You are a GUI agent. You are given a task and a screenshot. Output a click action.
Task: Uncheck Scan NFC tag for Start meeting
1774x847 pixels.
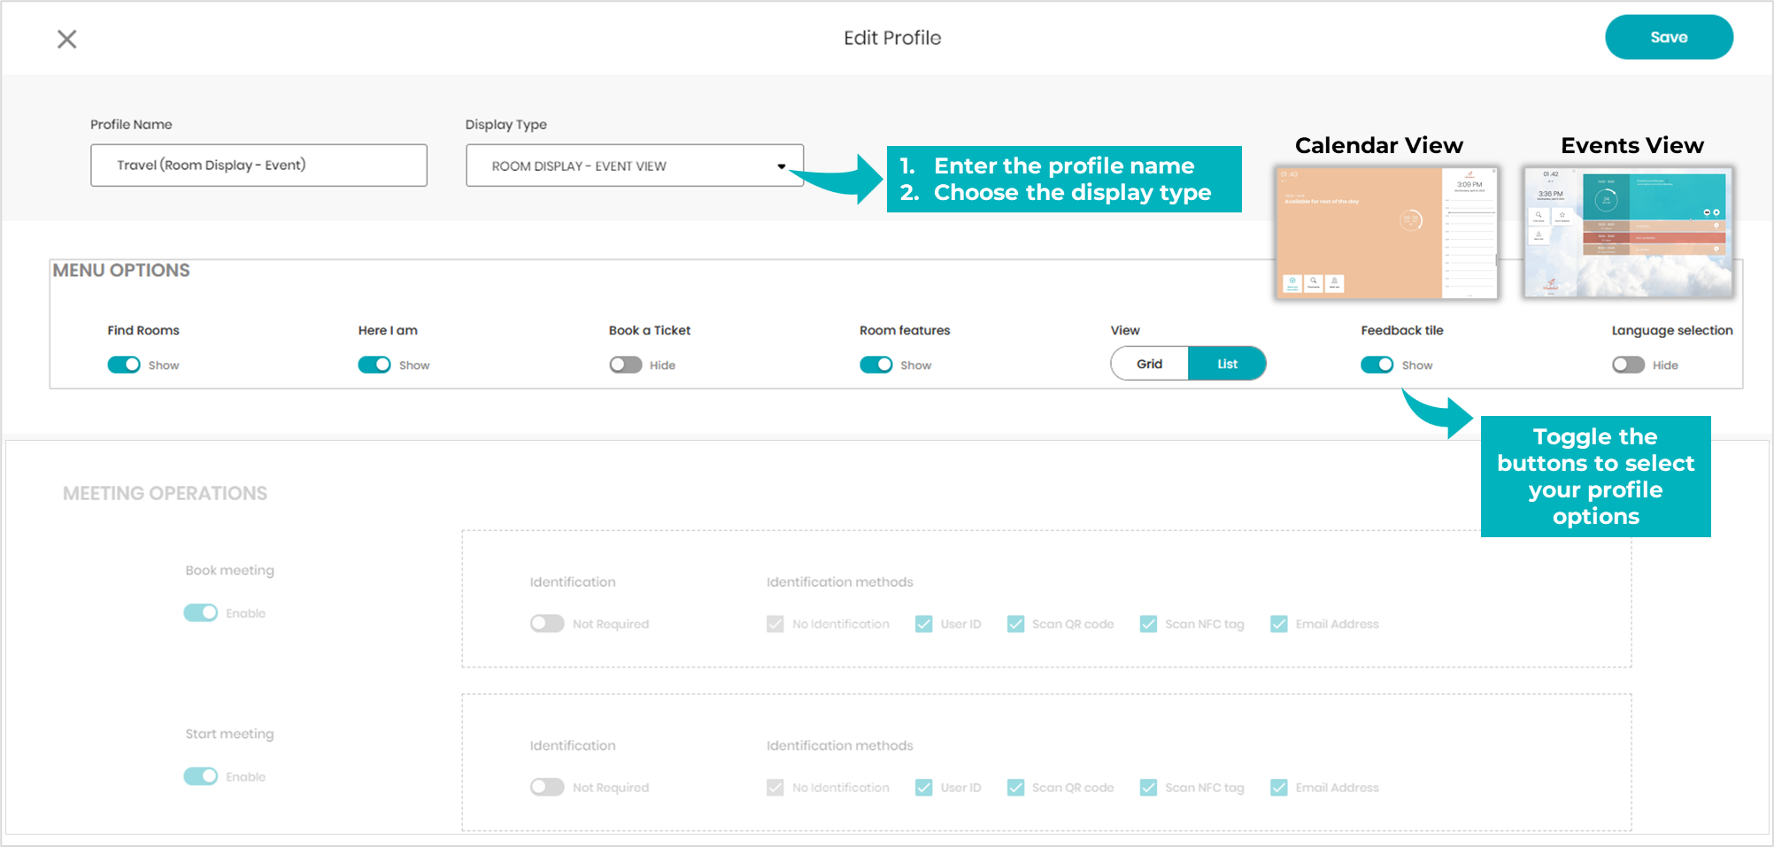(x=1148, y=788)
